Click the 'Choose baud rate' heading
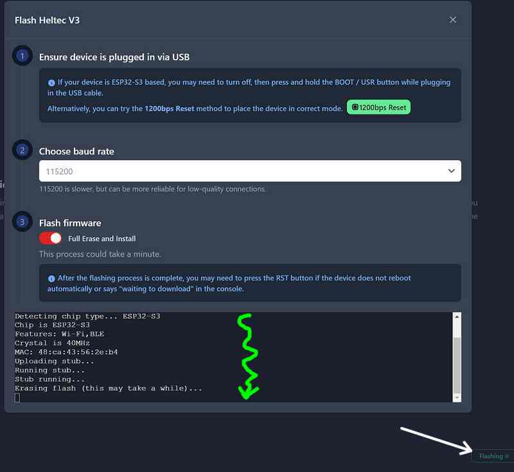Image resolution: width=514 pixels, height=472 pixels. coord(76,151)
